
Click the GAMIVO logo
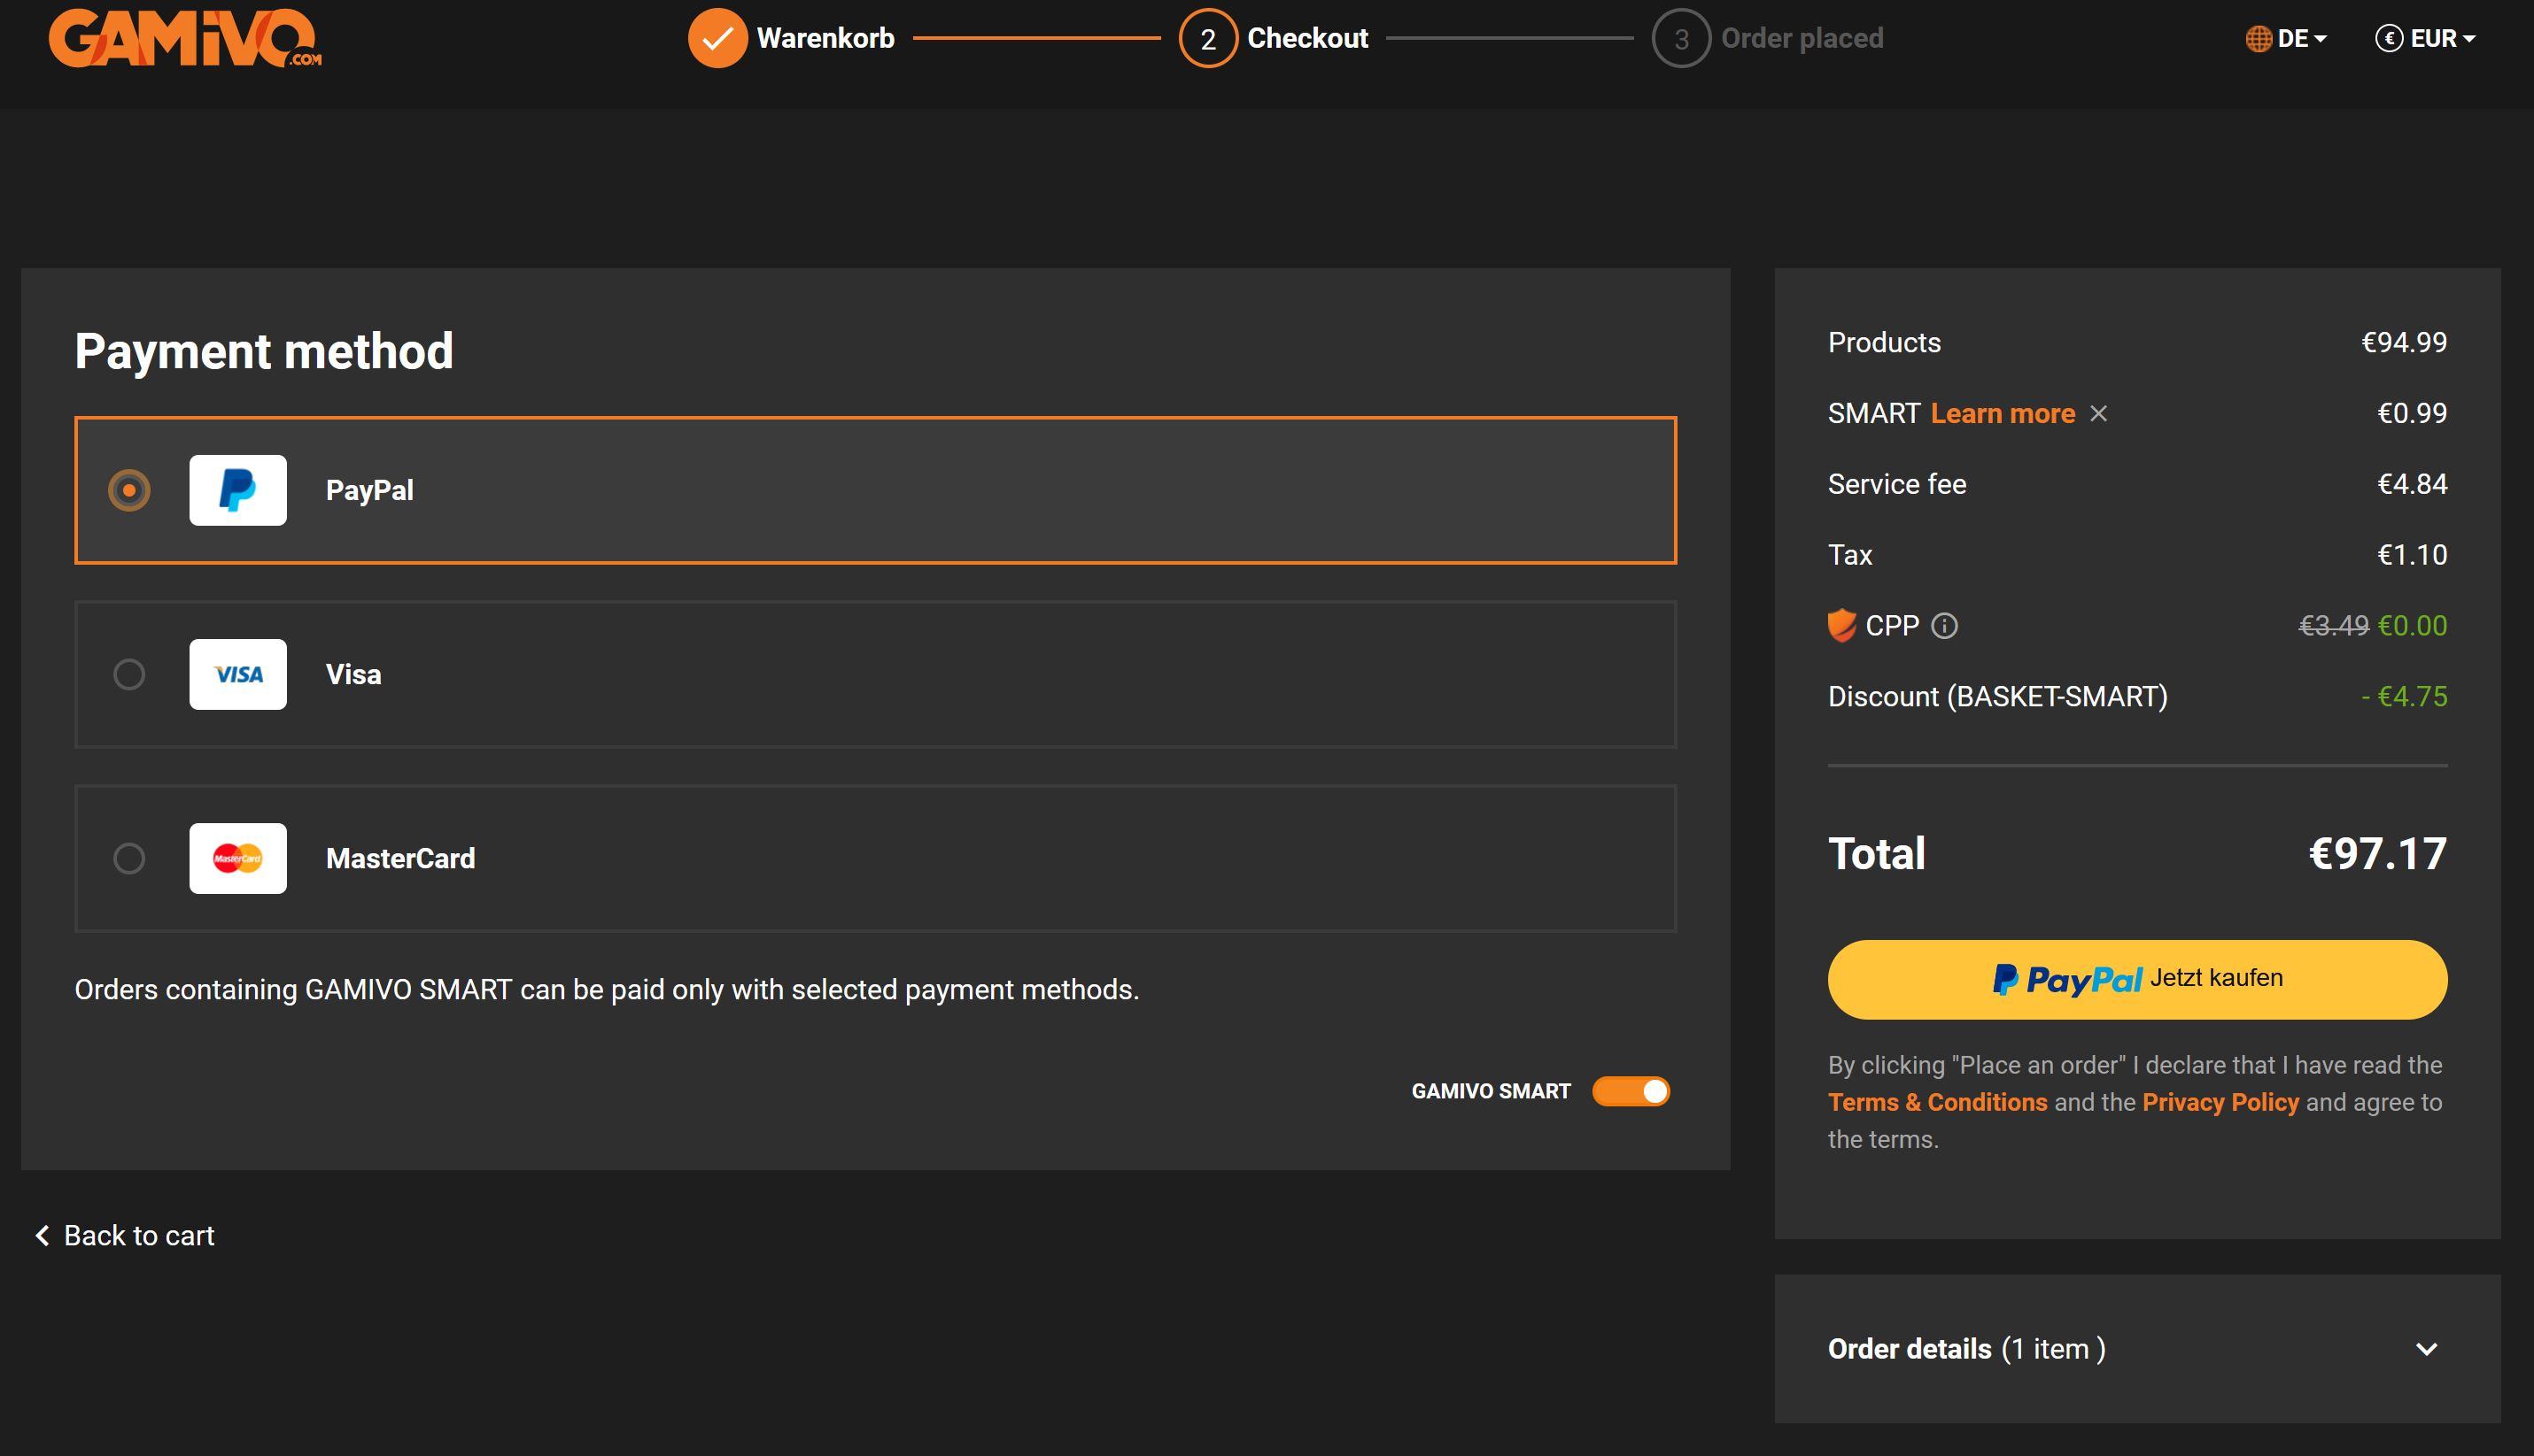click(x=185, y=38)
